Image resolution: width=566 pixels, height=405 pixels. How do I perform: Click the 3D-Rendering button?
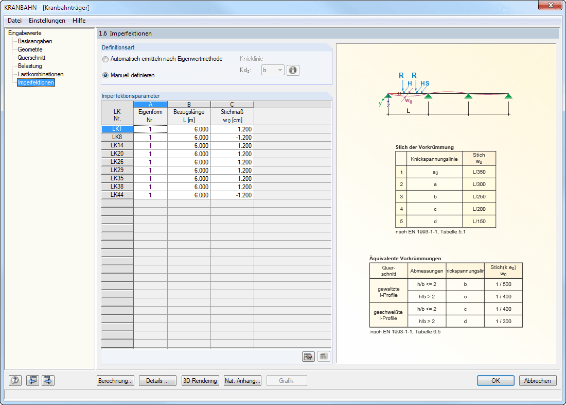point(200,381)
